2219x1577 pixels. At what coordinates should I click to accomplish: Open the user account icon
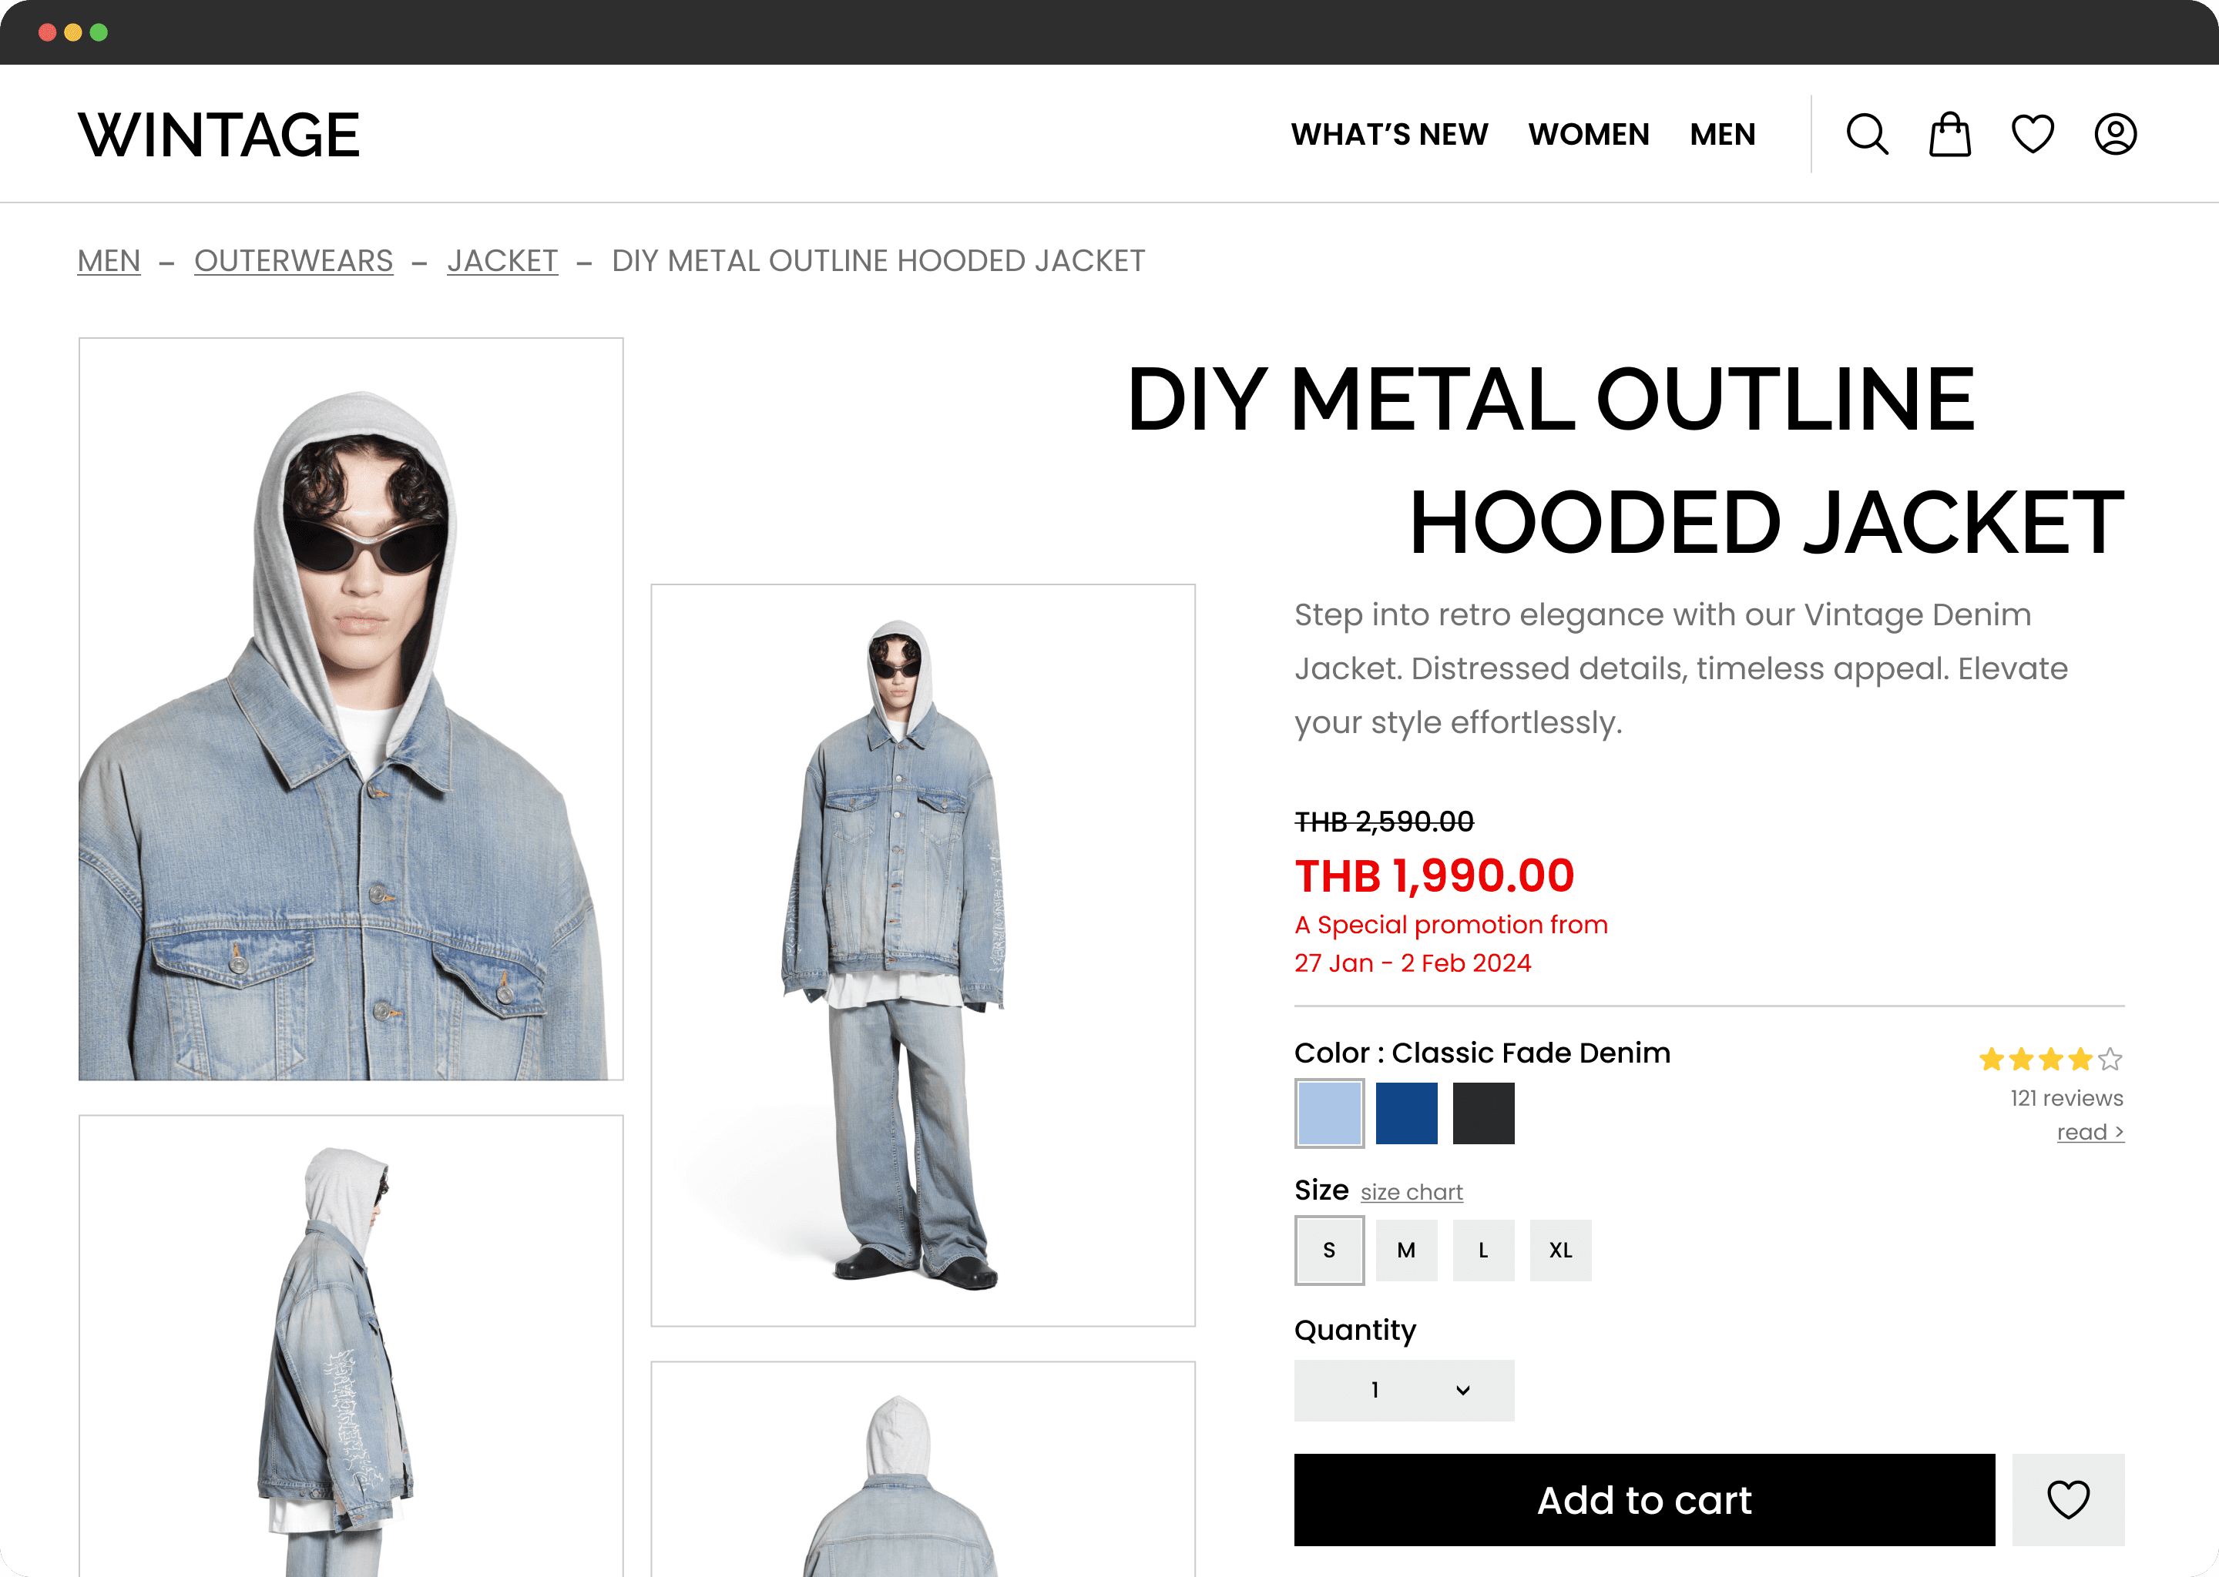2115,134
